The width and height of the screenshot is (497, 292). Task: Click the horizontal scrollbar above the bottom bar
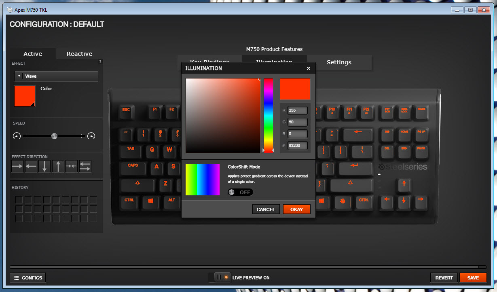243,267
